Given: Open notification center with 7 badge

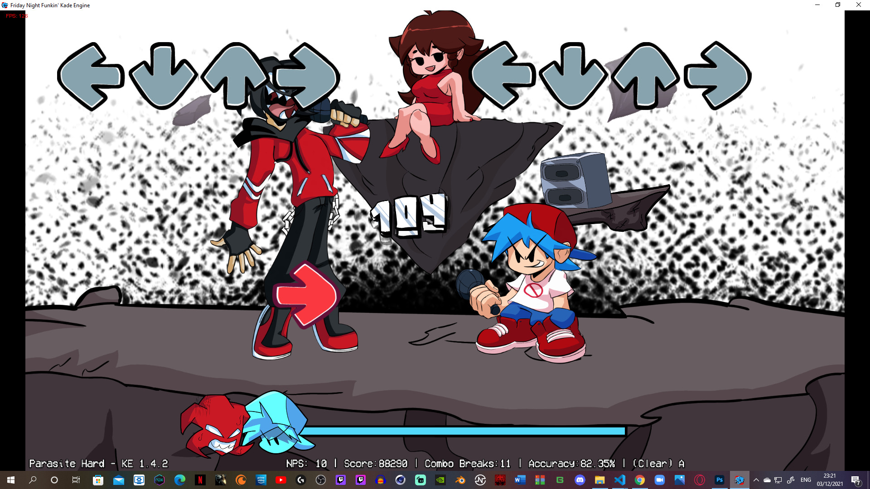Looking at the screenshot, I should tap(855, 480).
